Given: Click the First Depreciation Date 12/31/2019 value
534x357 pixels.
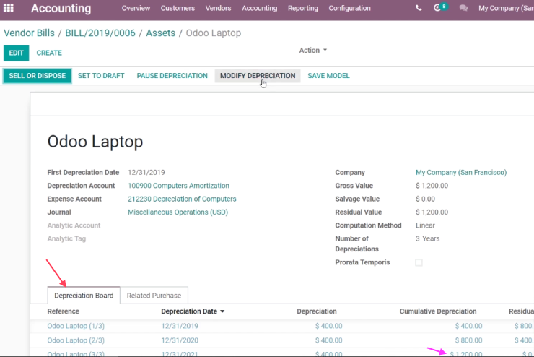Looking at the screenshot, I should click(x=146, y=173).
